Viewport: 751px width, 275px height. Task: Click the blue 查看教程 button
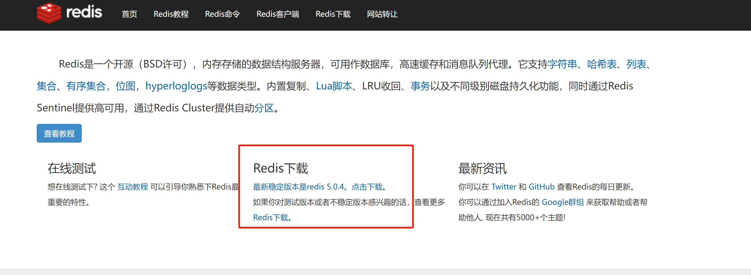click(59, 133)
